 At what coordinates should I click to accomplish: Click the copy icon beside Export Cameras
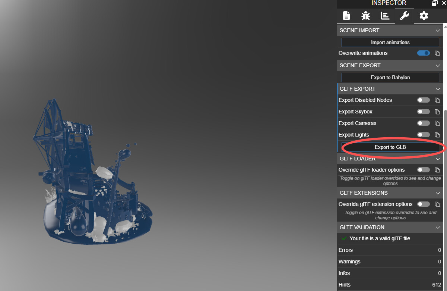coord(437,123)
